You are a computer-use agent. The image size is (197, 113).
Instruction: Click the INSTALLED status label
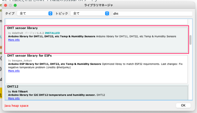[x=52, y=33]
